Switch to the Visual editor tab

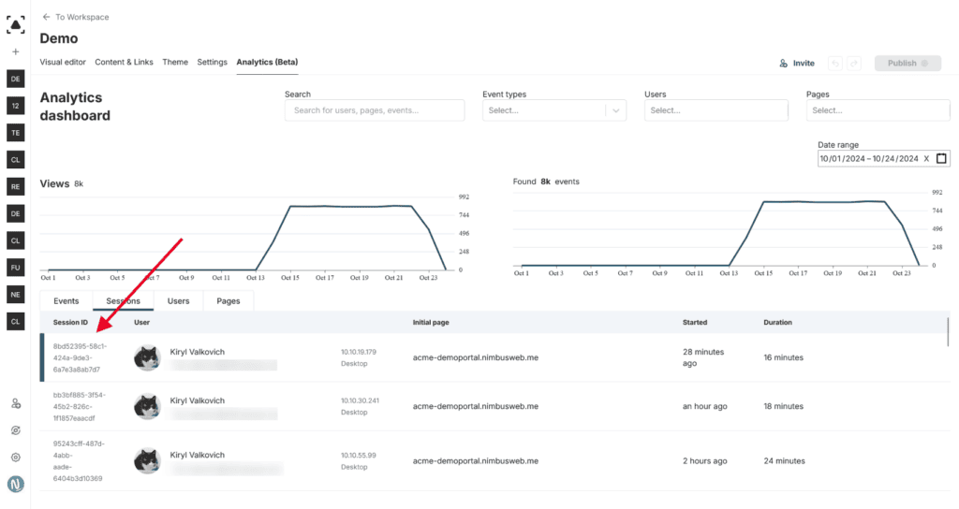click(63, 63)
